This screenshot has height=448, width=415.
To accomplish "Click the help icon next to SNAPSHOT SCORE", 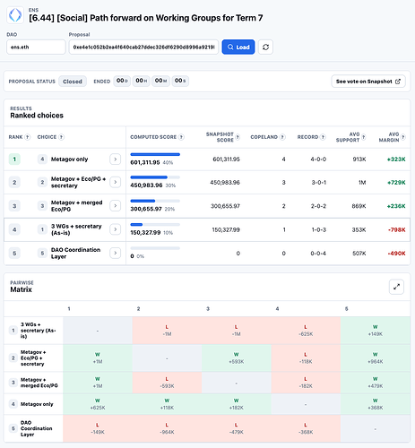I will [238, 137].
